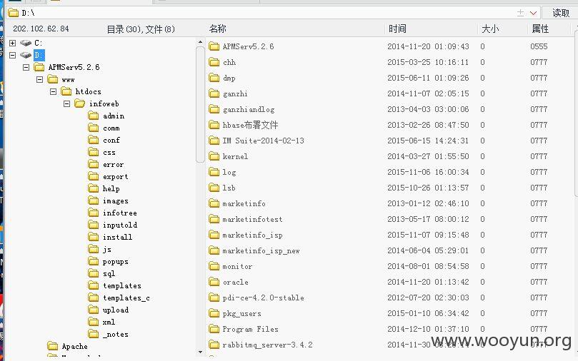Click the Apache folder icon in tree
The width and height of the screenshot is (578, 361).
click(x=53, y=346)
